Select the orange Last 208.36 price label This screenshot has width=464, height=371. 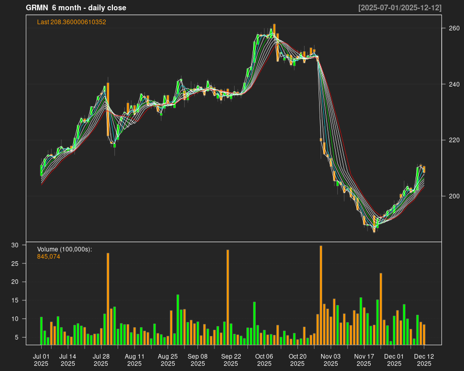point(72,22)
